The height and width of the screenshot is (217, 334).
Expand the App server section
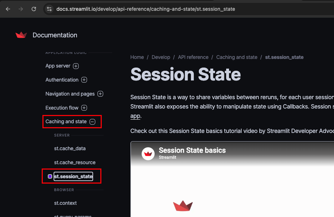76,66
